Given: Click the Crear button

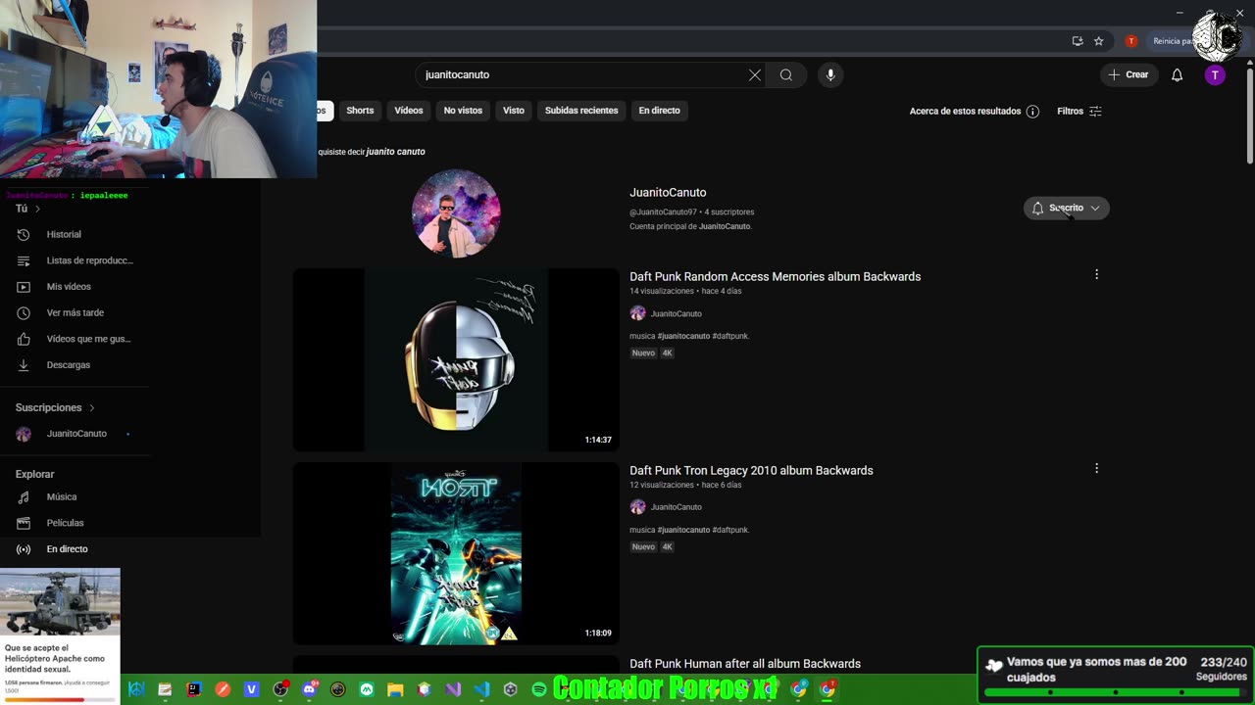Looking at the screenshot, I should click(1129, 75).
